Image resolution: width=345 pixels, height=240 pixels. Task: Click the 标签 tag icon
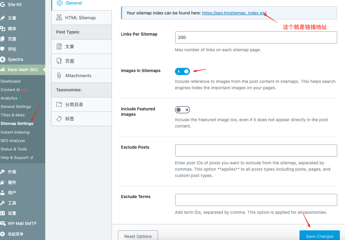point(59,119)
